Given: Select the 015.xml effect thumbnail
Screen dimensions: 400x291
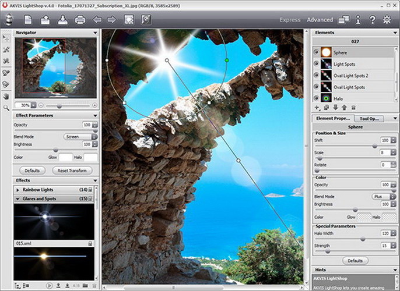Looking at the screenshot, I should tap(54, 222).
